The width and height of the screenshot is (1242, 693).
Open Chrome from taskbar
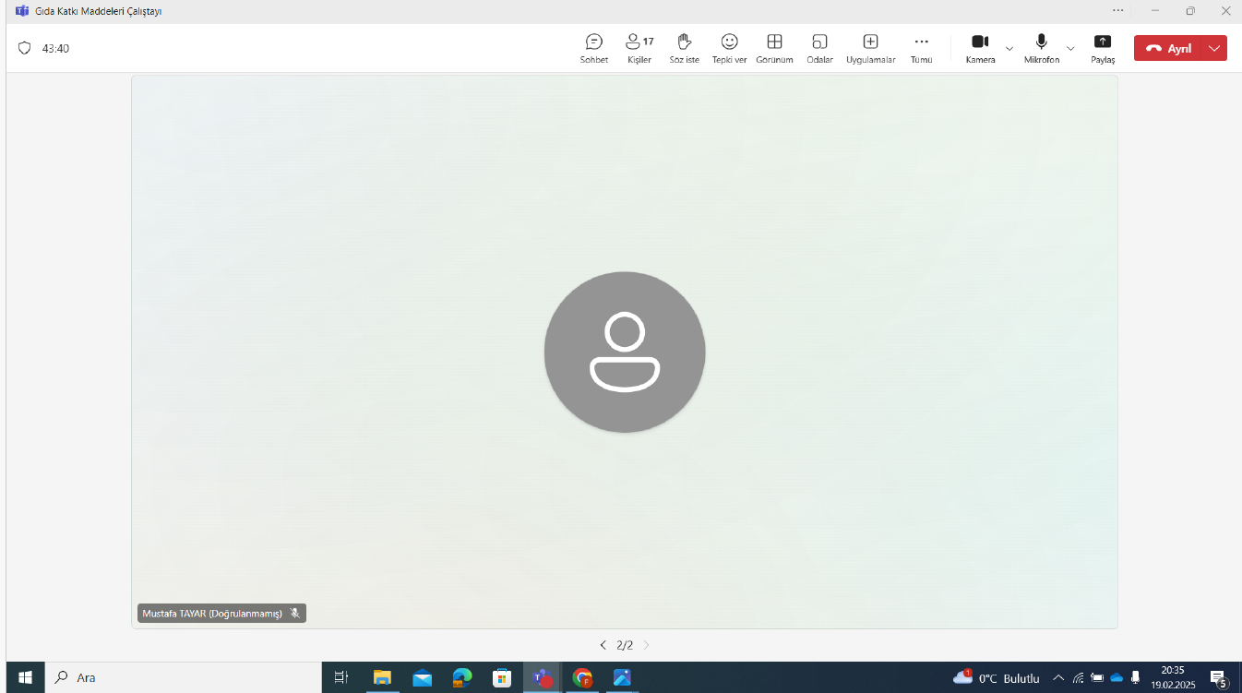582,677
